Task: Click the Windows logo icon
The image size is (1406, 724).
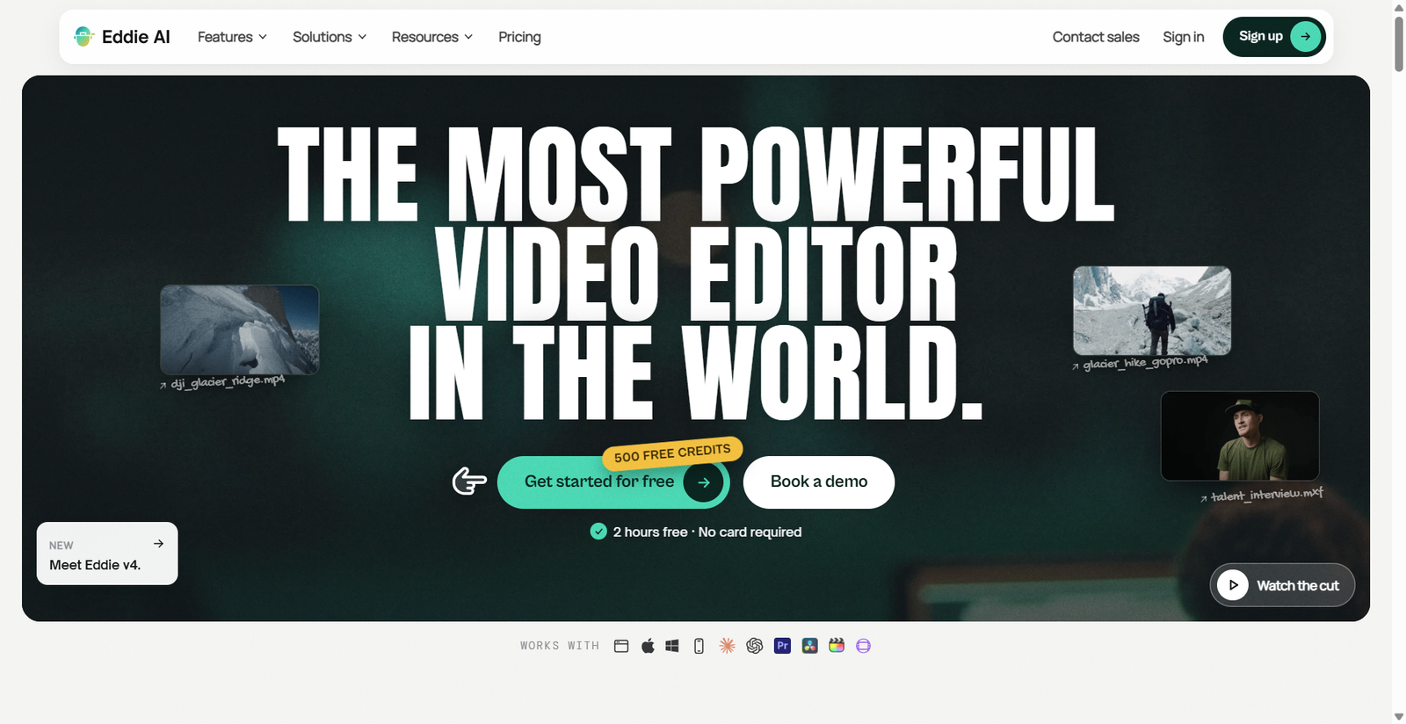Action: click(672, 646)
